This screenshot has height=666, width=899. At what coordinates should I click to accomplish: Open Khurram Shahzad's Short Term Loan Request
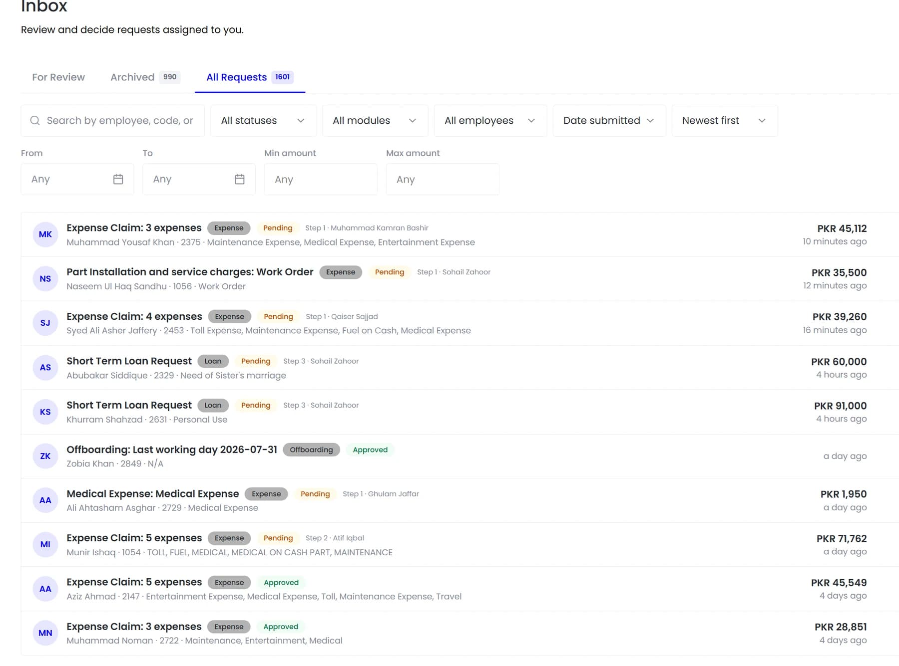tap(129, 405)
